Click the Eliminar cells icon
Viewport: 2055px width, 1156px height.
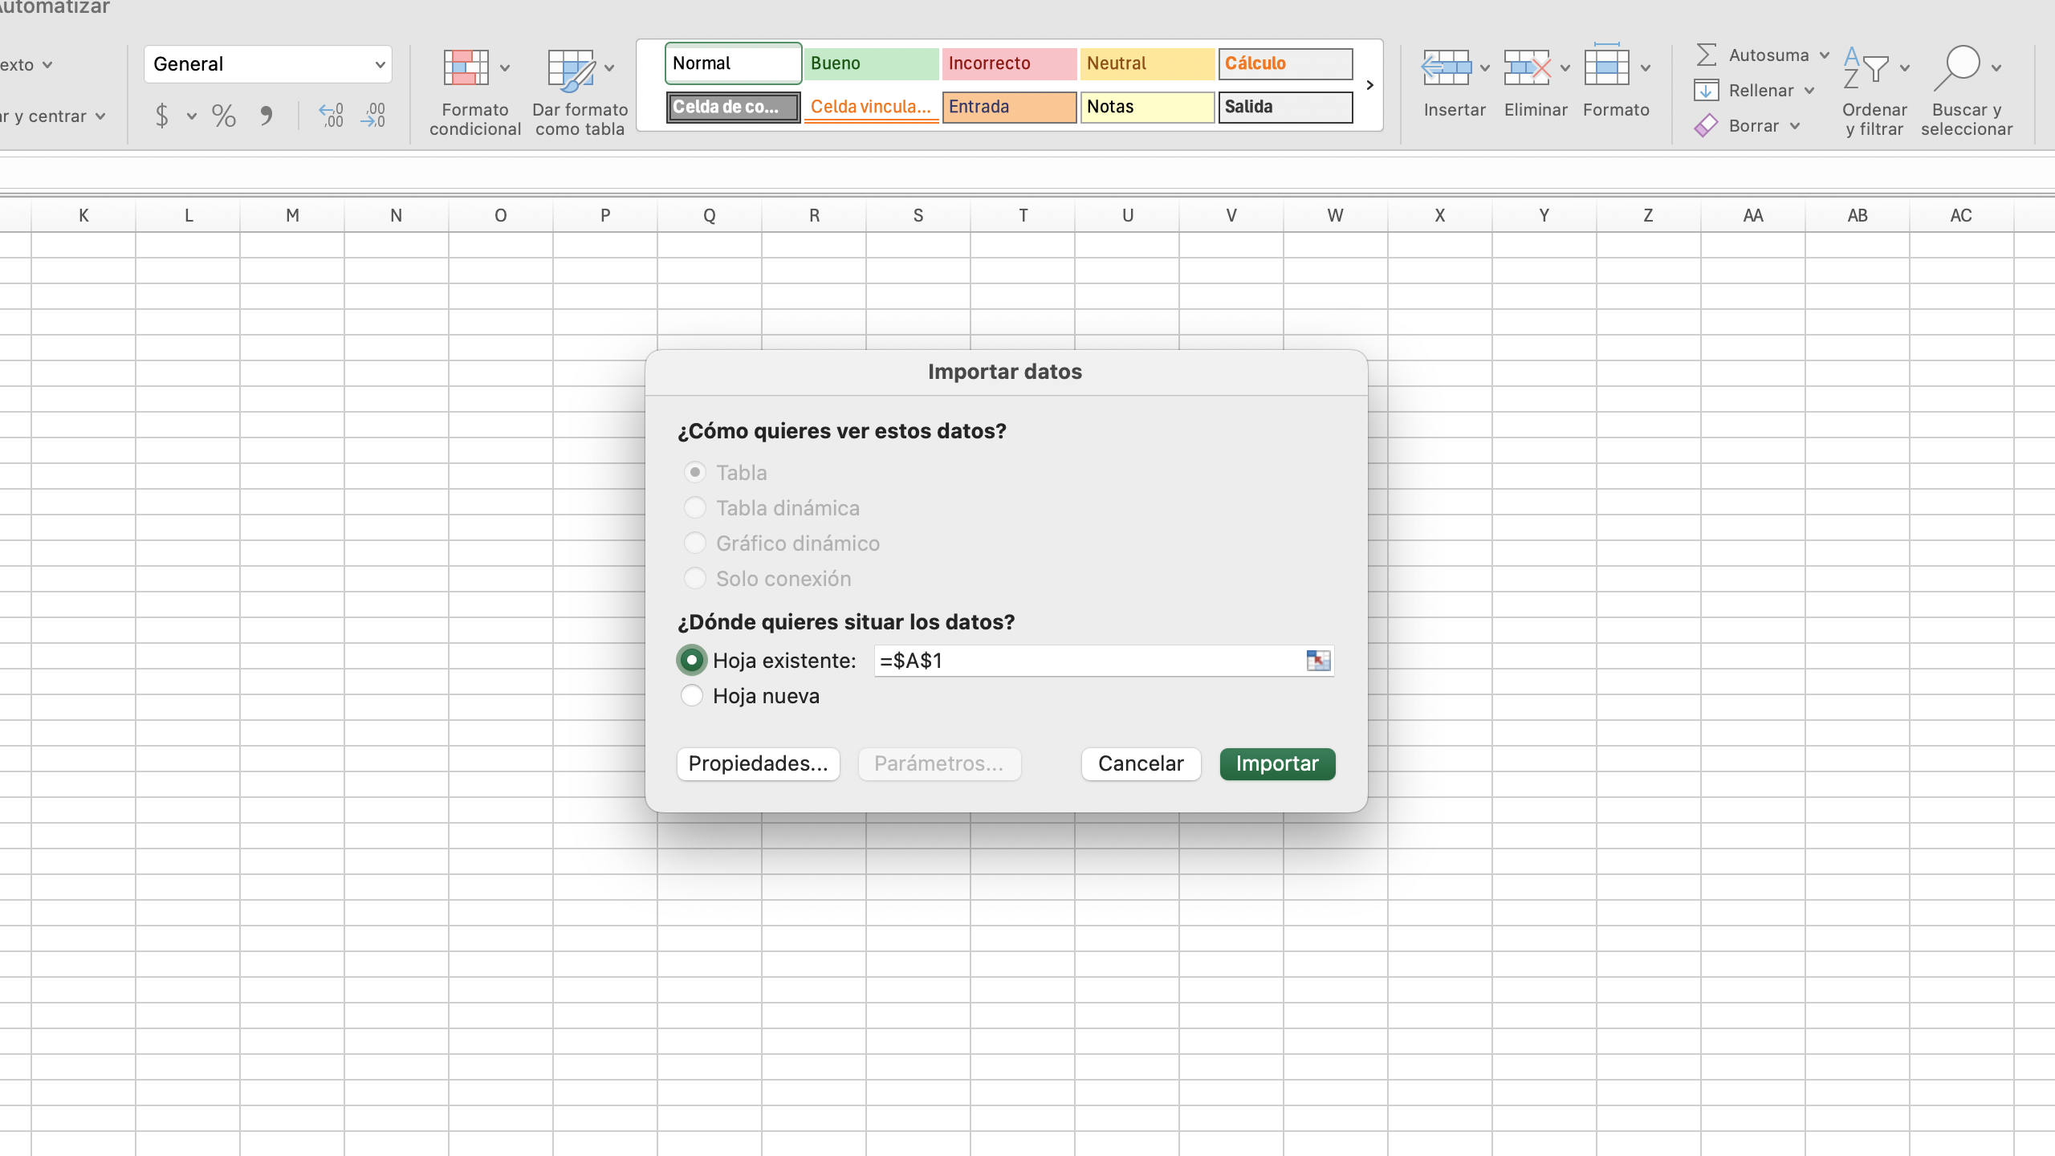point(1526,67)
